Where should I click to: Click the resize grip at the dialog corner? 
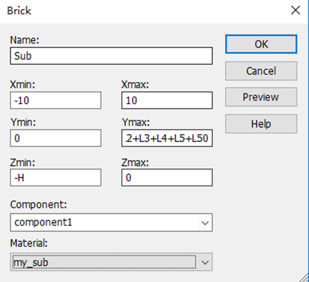pyautogui.click(x=304, y=277)
